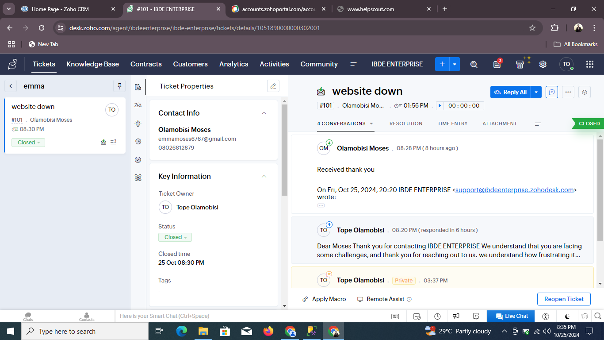Toggle night mode with the moon icon
The width and height of the screenshot is (604, 340).
tap(567, 316)
